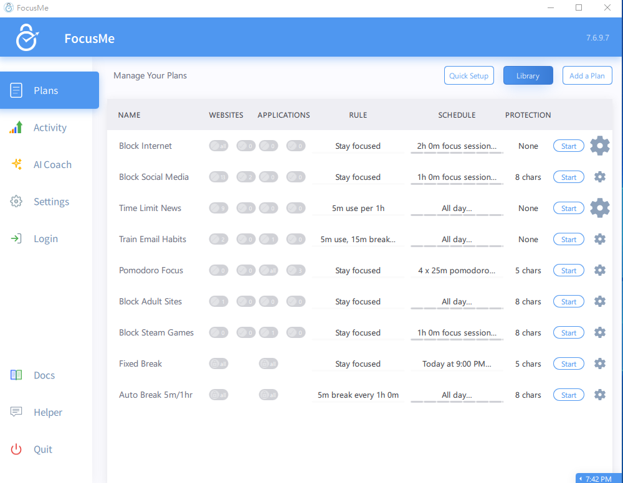Open '5m use per 1h' rule selector

tap(358, 209)
